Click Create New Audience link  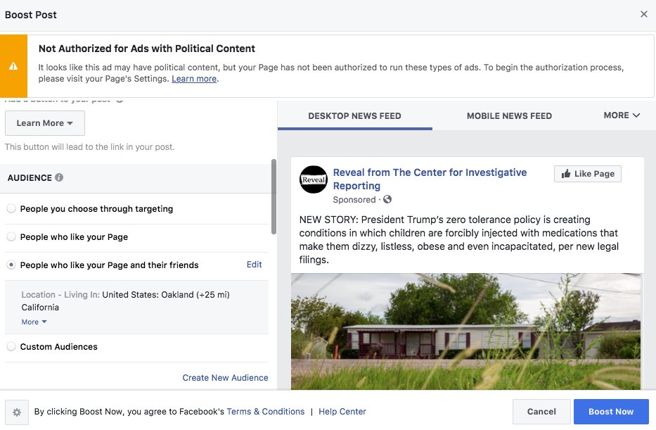(x=225, y=378)
